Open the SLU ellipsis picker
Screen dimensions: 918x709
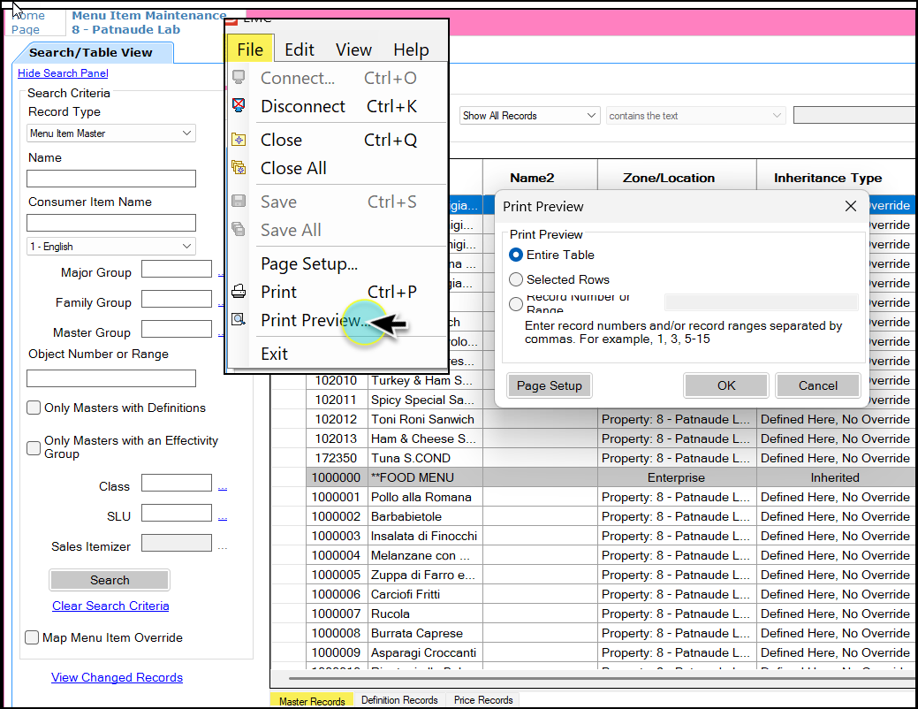click(222, 517)
